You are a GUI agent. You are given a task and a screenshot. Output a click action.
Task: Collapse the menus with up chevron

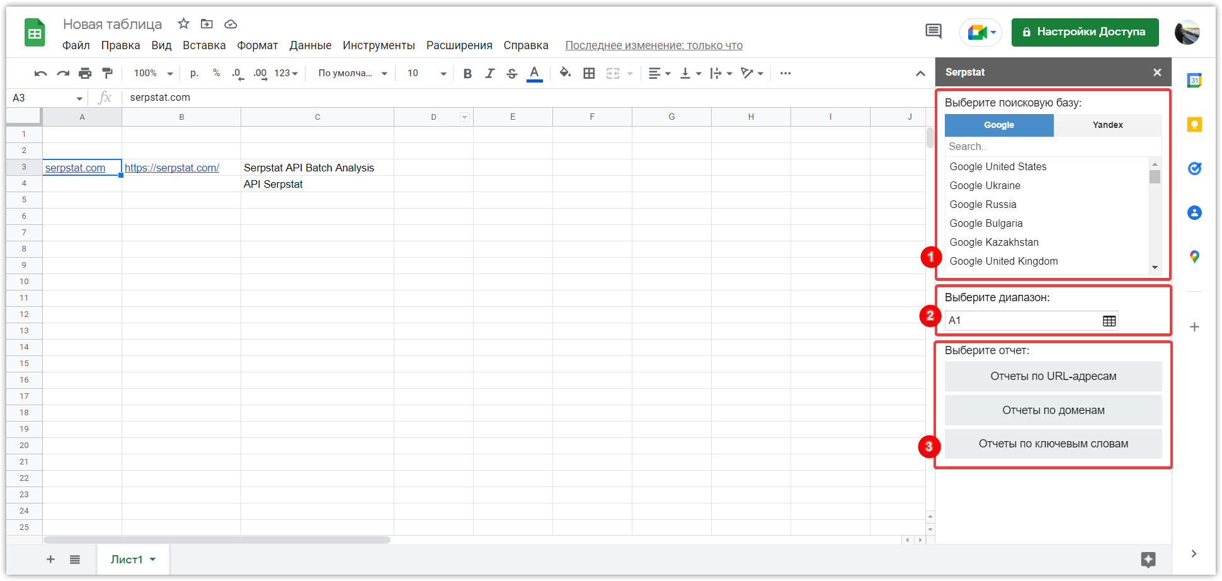(x=920, y=74)
